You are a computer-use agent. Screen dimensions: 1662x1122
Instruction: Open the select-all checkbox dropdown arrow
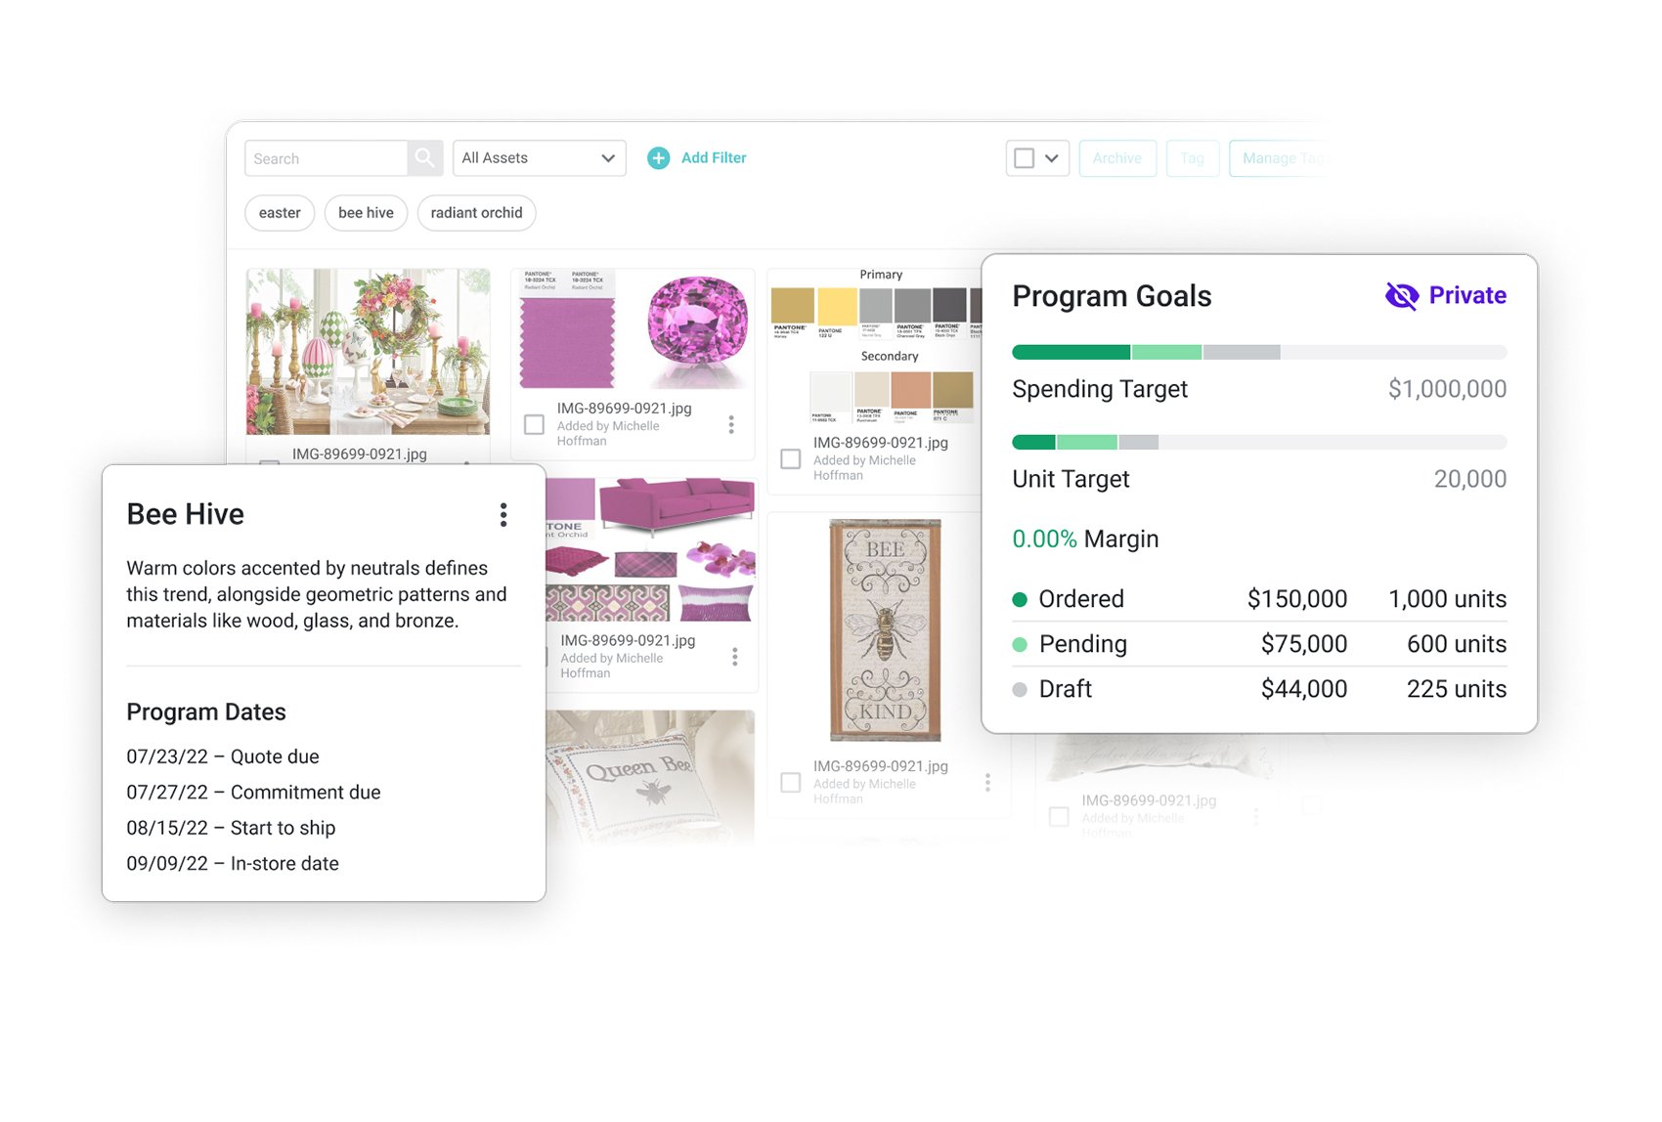pos(1052,158)
